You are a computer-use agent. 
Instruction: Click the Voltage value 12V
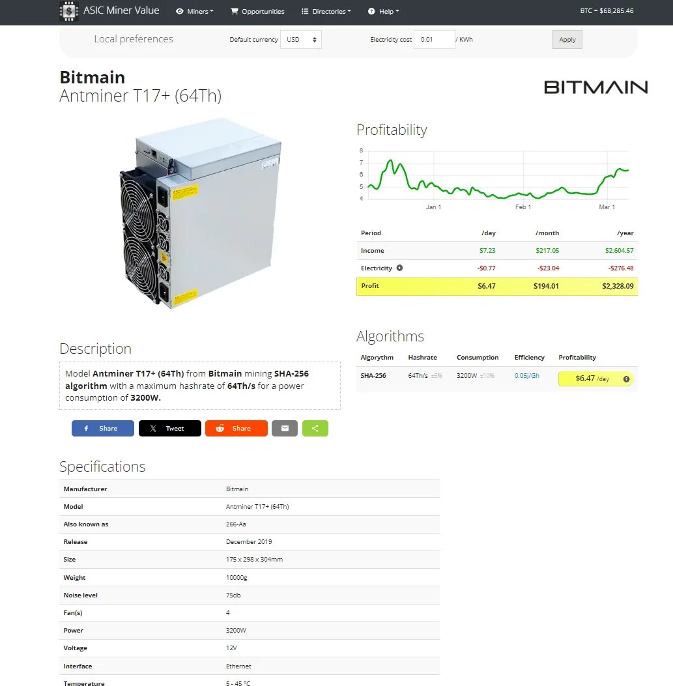(231, 648)
